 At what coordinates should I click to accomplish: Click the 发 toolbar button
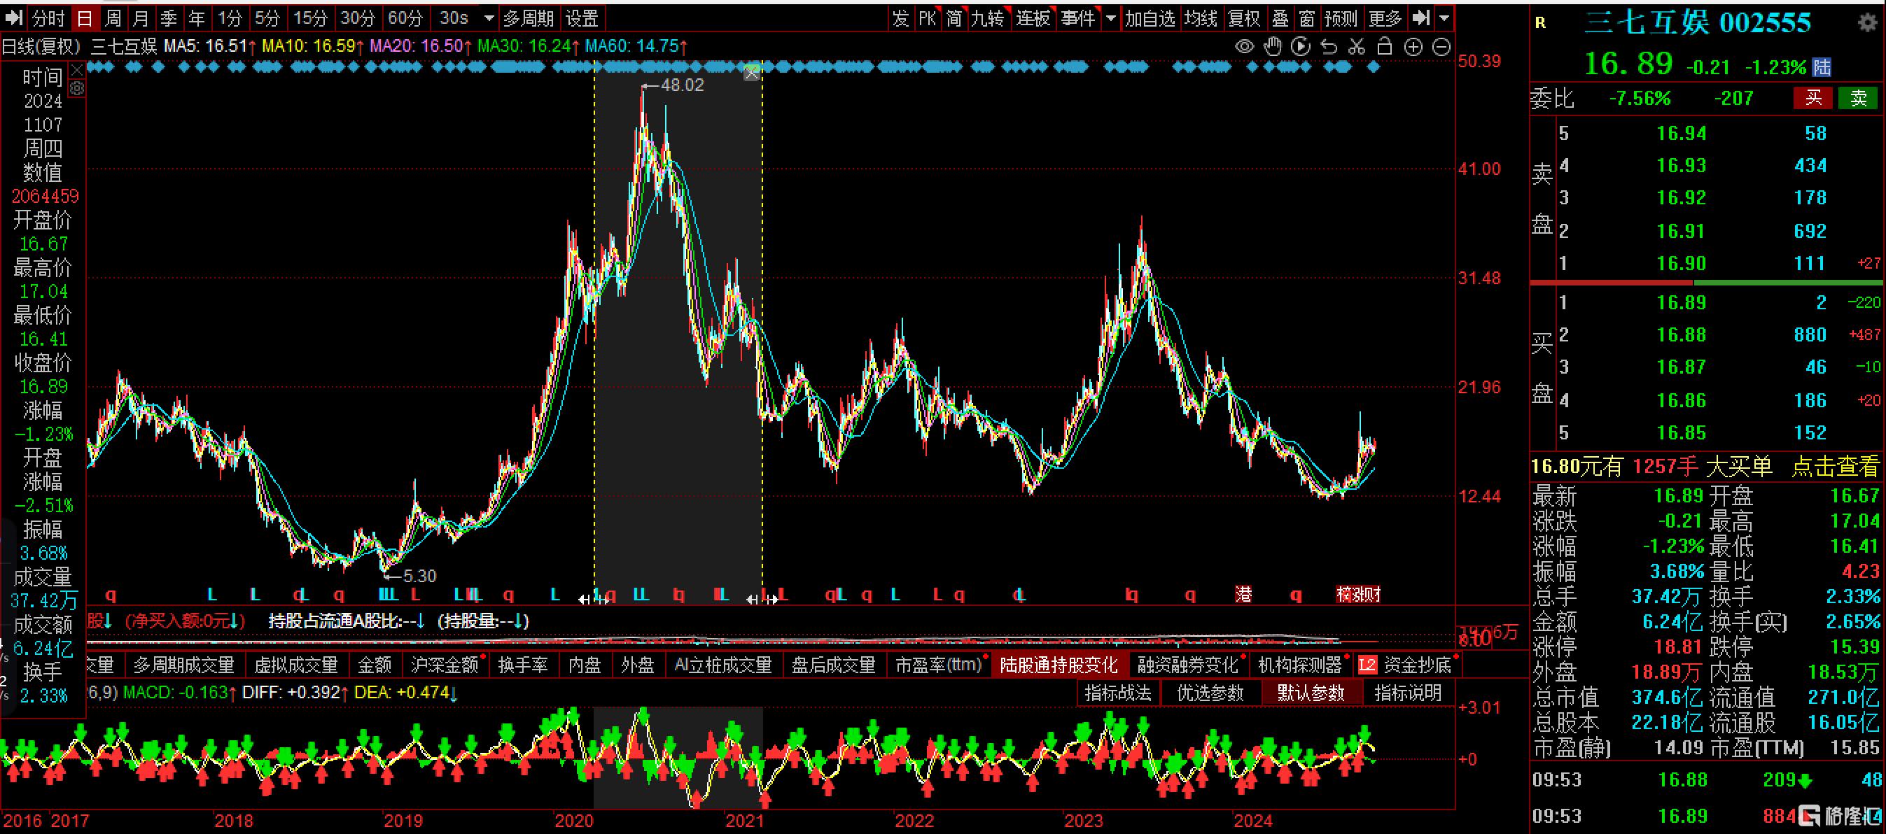900,18
